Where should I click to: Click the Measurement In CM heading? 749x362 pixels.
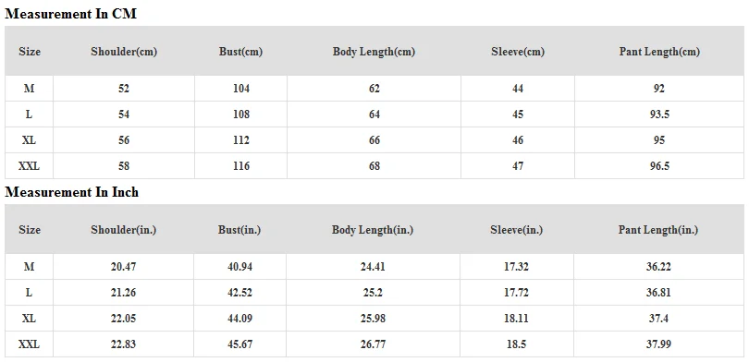(70, 14)
